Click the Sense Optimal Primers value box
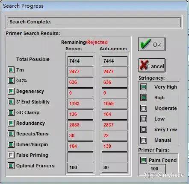 (80, 168)
